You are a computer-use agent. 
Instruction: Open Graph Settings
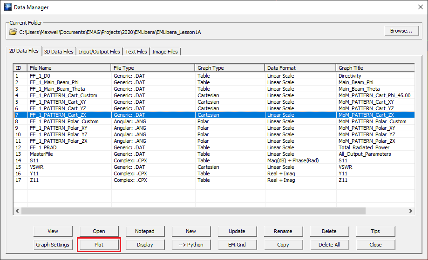click(53, 245)
